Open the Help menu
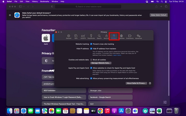 (62, 2)
